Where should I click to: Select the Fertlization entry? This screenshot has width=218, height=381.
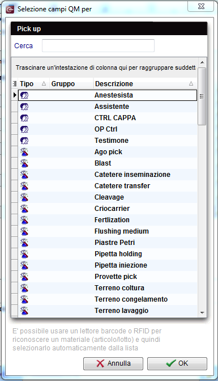tap(107, 220)
